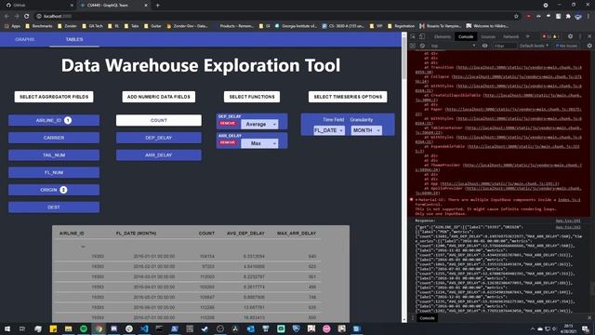Open Chrome from the taskbar
The image size is (595, 335).
tap(99, 328)
